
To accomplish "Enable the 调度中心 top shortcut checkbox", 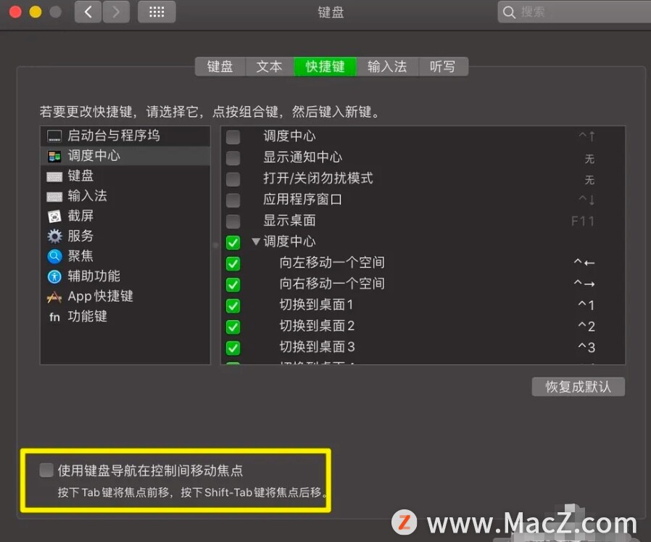I will tap(233, 136).
